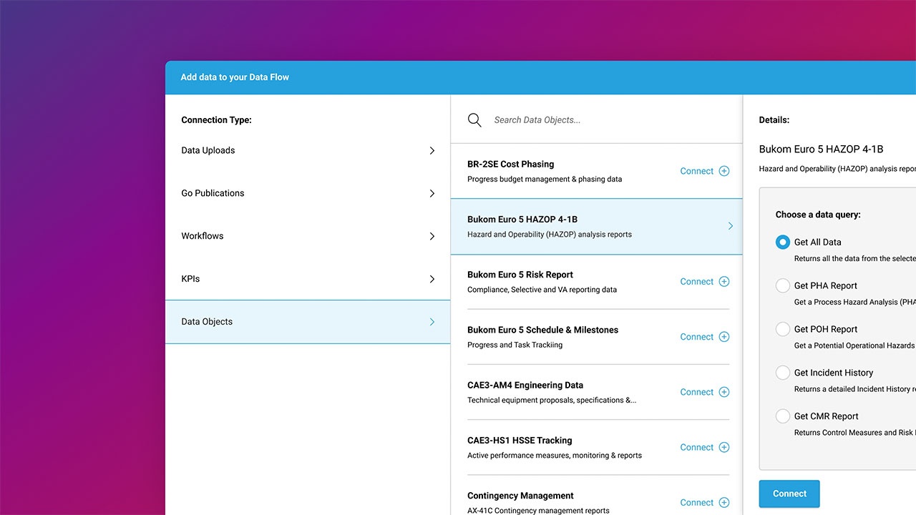Click the BR-2SE Cost Phasing title
Screen dimensions: 916x515
(x=510, y=165)
